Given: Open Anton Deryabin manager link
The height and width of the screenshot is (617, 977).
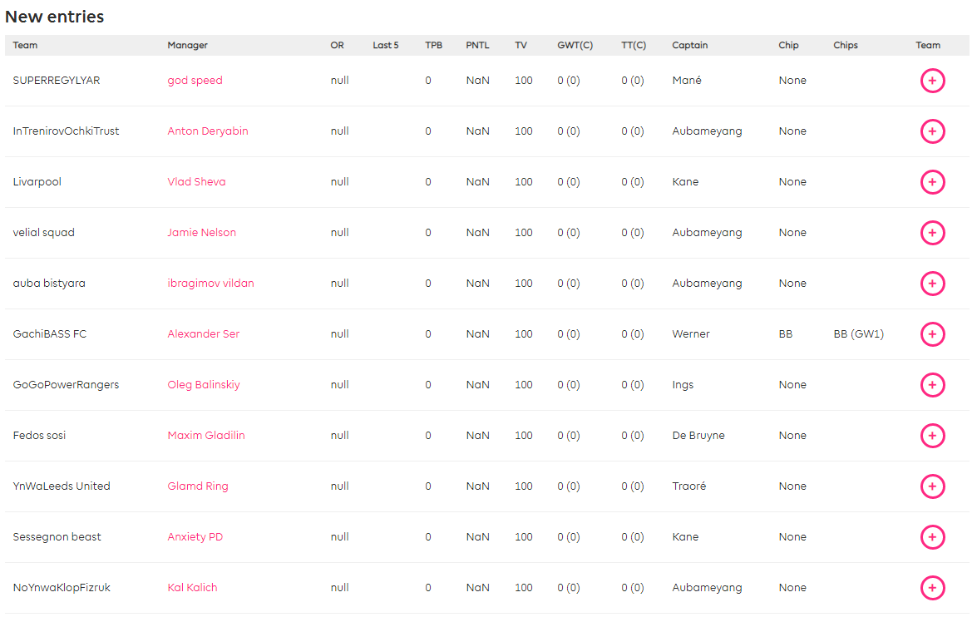Looking at the screenshot, I should pyautogui.click(x=208, y=131).
